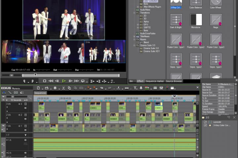Click the Nega effect icon

tap(216, 19)
